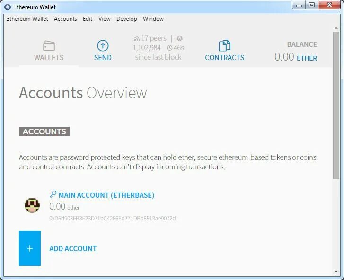Click the CONTRACTS label
Viewport: 344px width, 280px height.
pos(224,57)
